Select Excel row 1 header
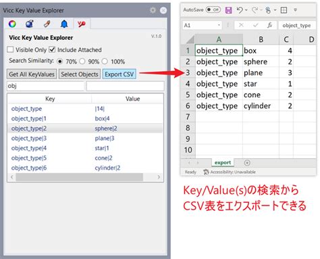 188,51
